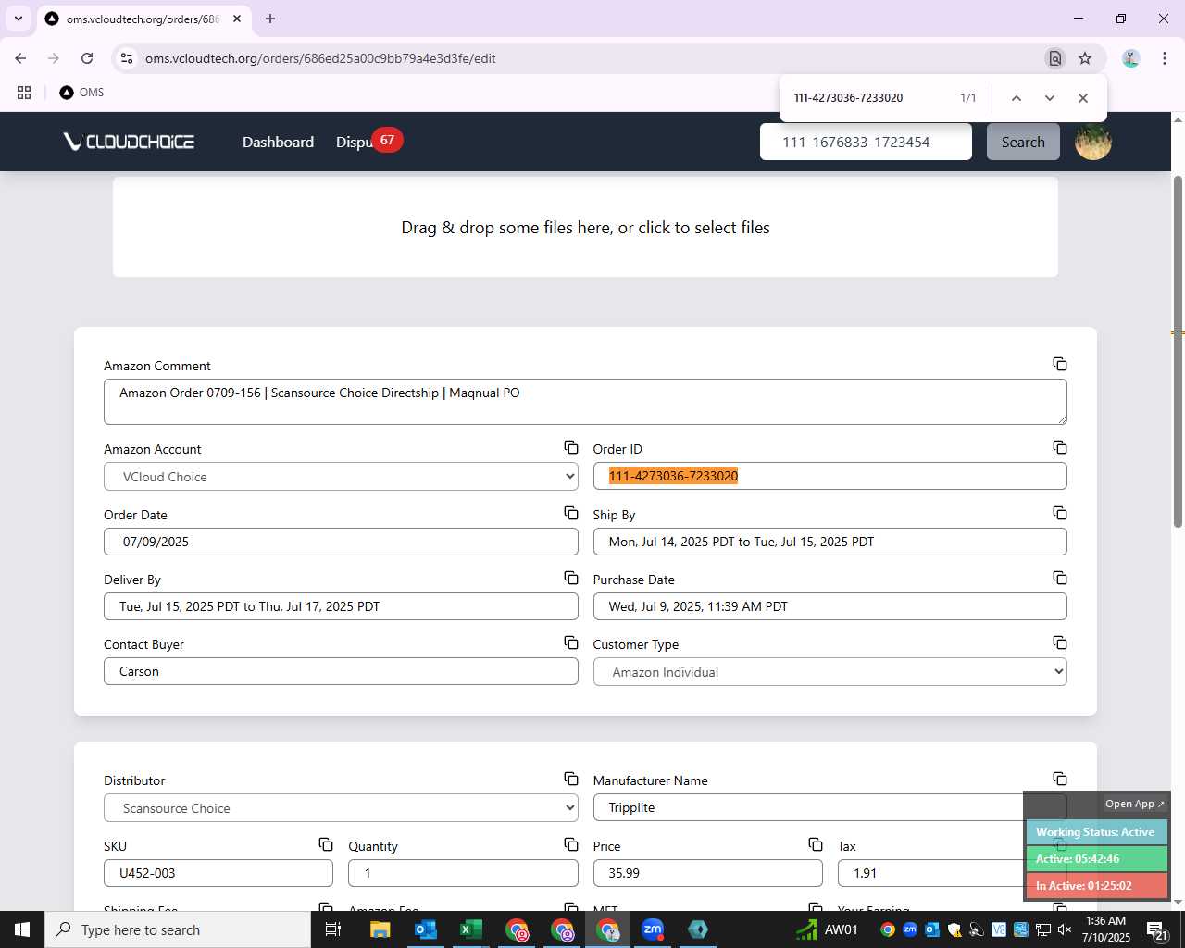Click the Windows taskbar search box
1185x948 pixels.
(178, 929)
